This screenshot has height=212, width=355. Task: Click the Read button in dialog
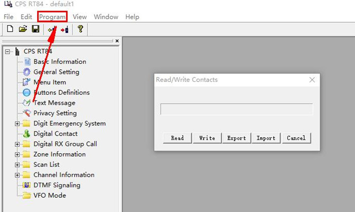click(177, 138)
